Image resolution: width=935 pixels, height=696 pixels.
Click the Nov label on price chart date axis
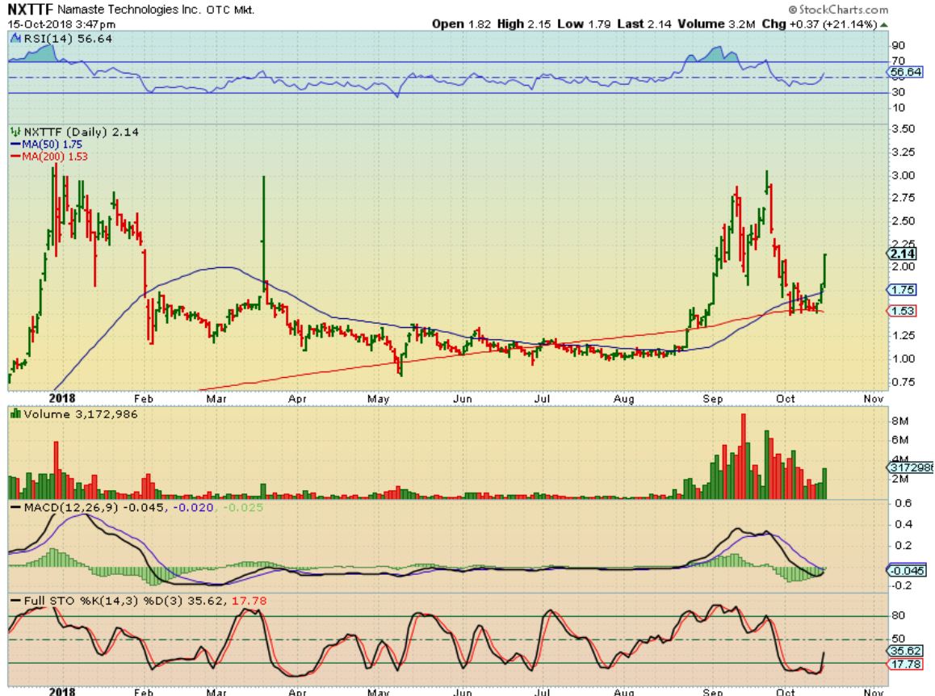point(874,398)
